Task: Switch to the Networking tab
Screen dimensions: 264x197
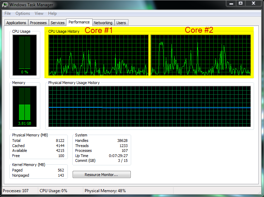Action: (x=103, y=23)
